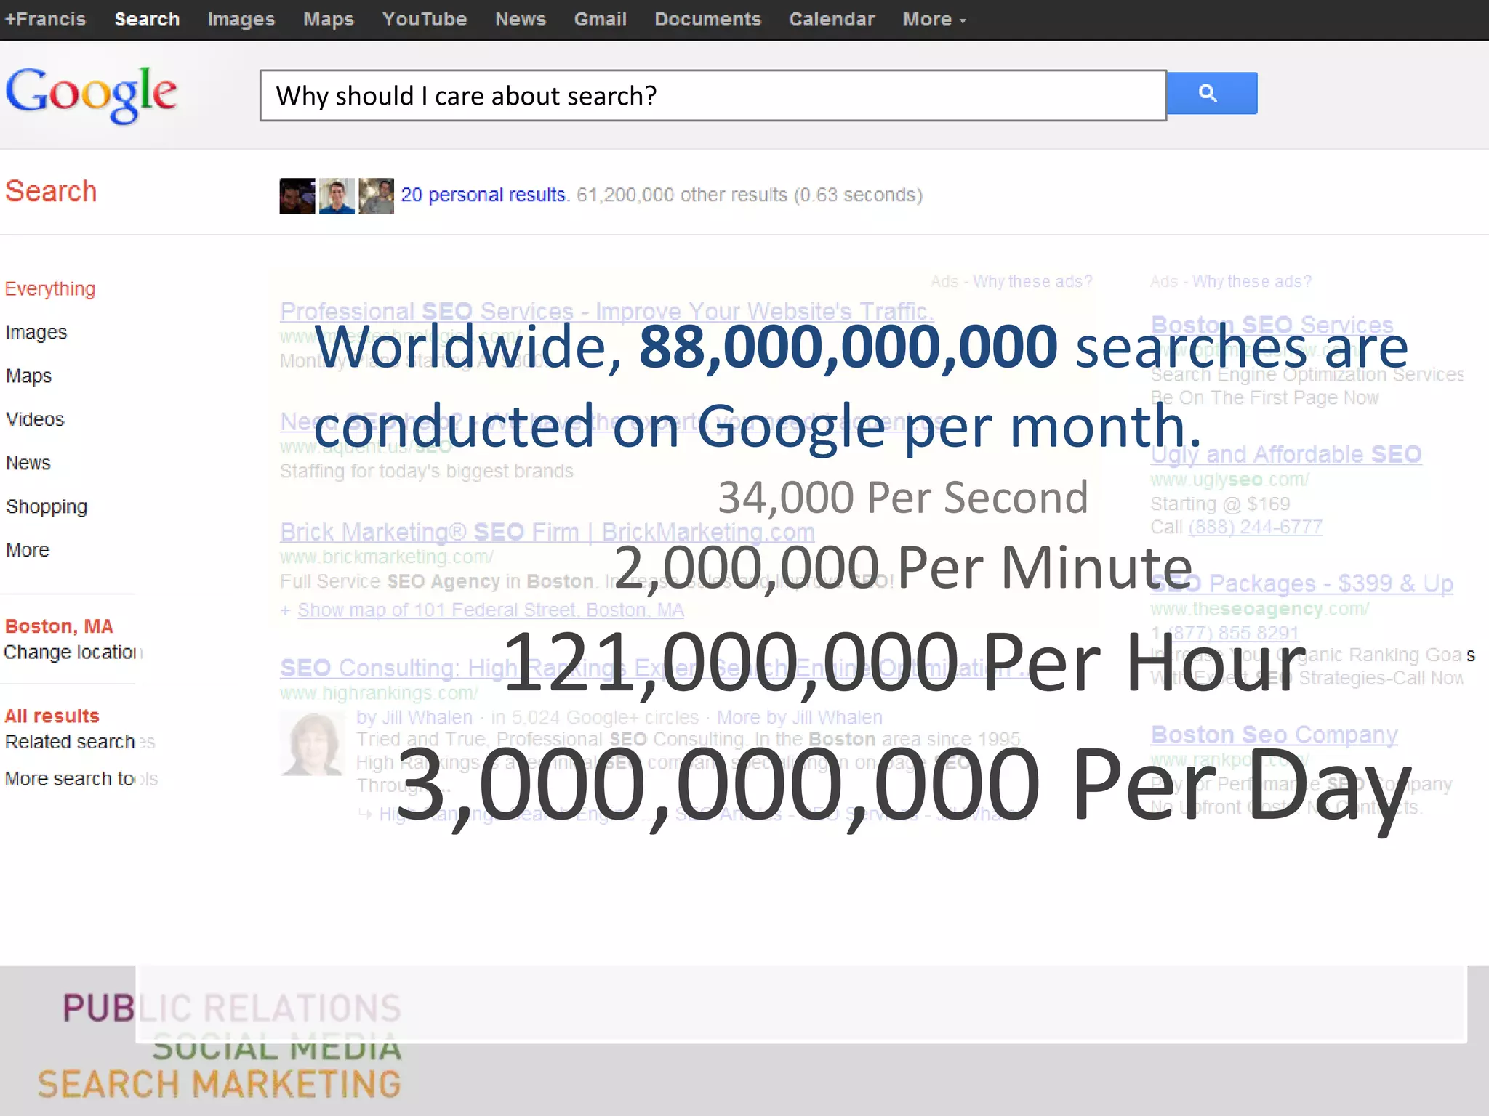
Task: Select Search in the top navigation bar
Action: [147, 20]
